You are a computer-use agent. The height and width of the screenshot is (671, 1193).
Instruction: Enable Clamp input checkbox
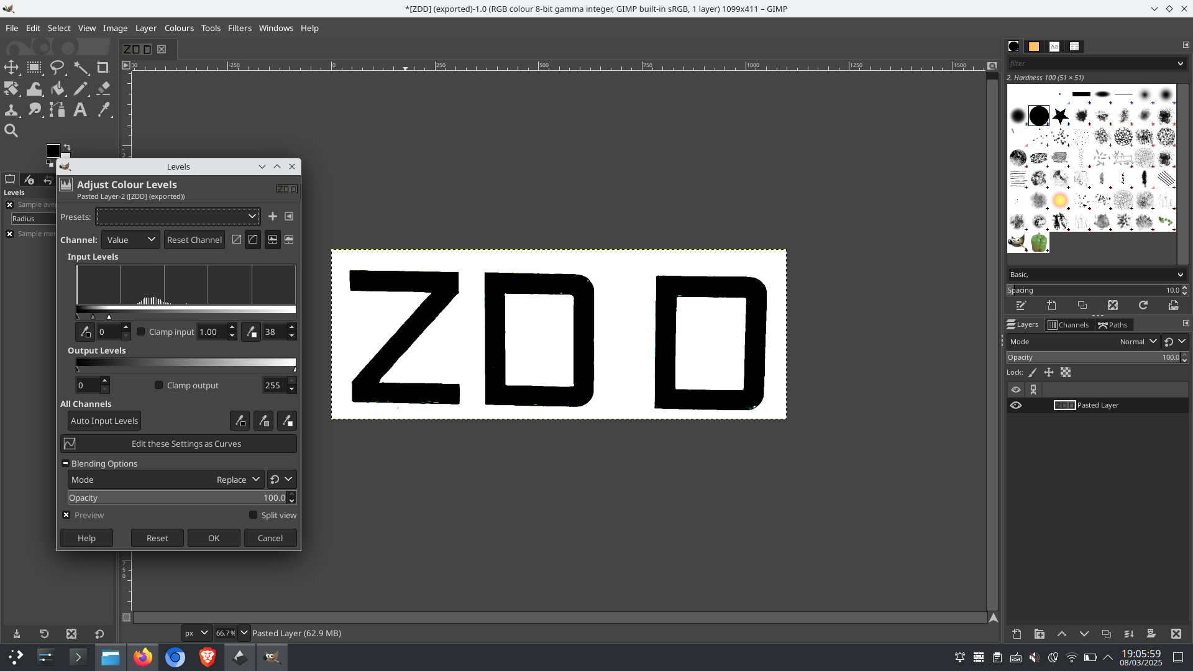tap(141, 332)
